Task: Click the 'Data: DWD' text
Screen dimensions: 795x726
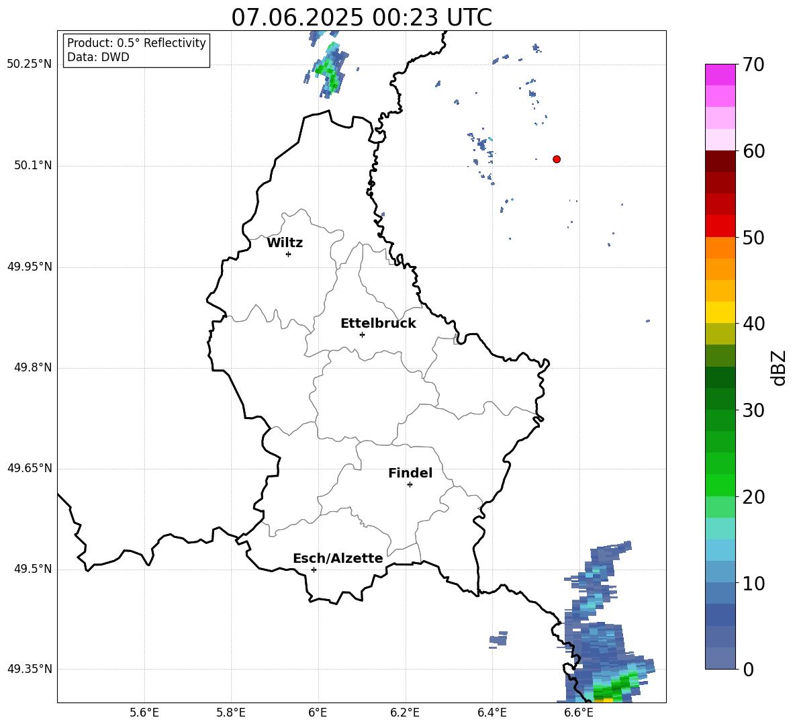Action: (98, 57)
